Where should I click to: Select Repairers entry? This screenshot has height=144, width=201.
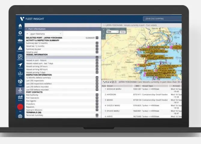[30, 107]
